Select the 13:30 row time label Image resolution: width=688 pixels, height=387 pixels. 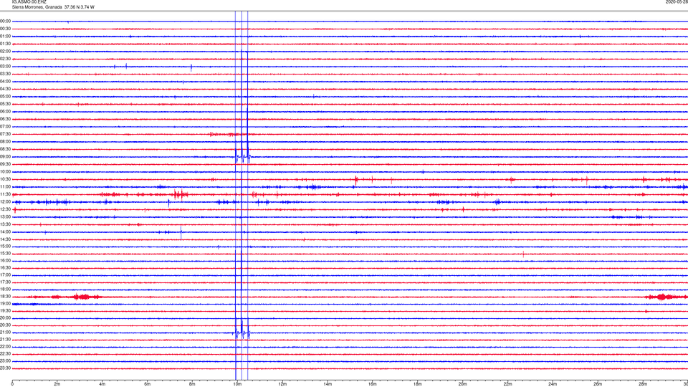coord(5,224)
